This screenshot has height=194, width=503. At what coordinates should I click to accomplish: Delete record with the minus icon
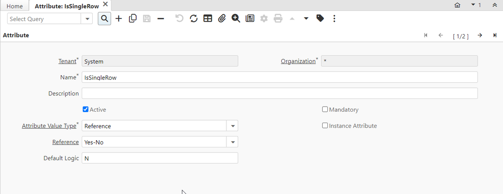(161, 18)
